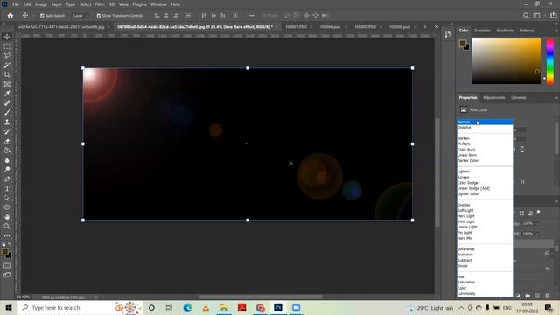The width and height of the screenshot is (560, 315).
Task: Switch to the Libraries tab
Action: click(519, 97)
